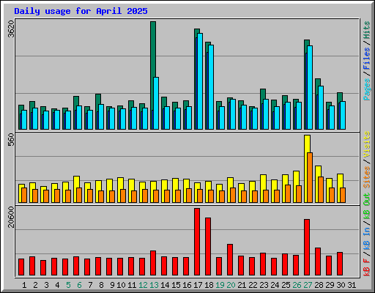Select the red kB bar for day 30
Viewport: 375px width, 293px height.
click(340, 264)
